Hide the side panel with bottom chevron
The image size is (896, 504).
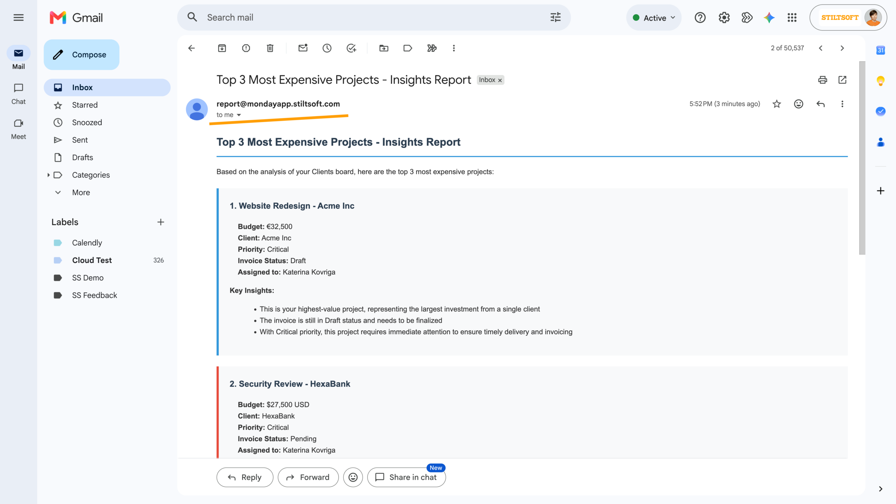coord(881,489)
